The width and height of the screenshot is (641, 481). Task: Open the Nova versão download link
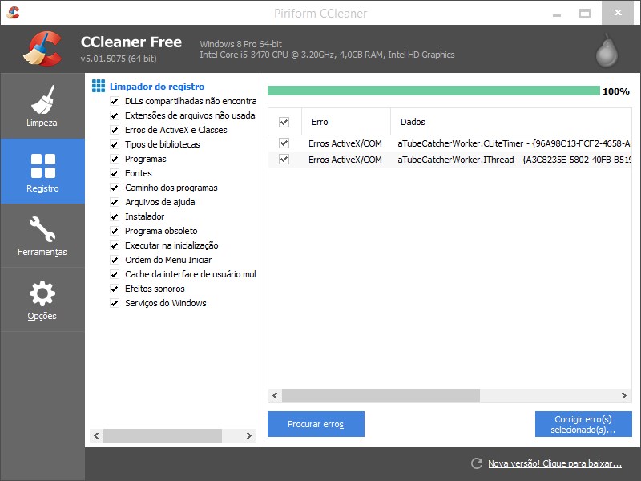pos(554,463)
